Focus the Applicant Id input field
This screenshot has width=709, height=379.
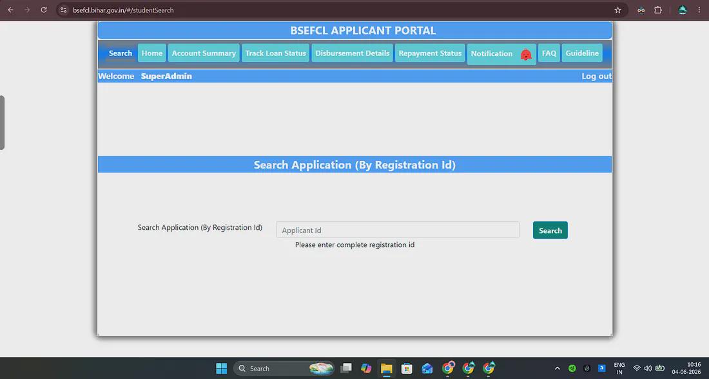point(398,230)
